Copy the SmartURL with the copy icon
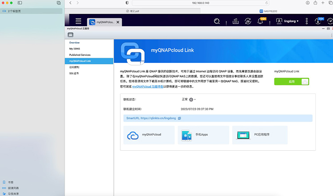The height and width of the screenshot is (196, 333). coord(179,118)
